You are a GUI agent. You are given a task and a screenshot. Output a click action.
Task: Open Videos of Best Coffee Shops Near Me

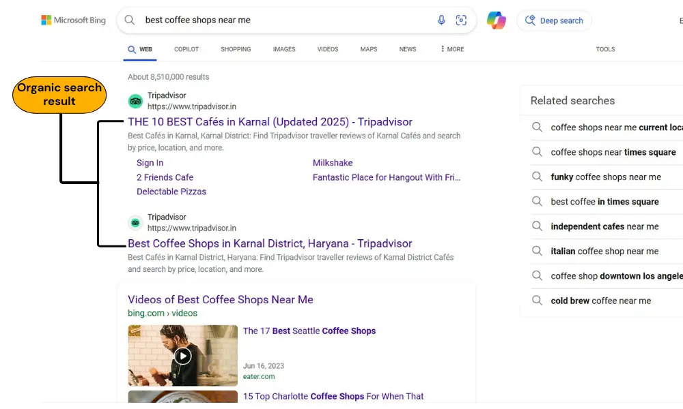(221, 299)
